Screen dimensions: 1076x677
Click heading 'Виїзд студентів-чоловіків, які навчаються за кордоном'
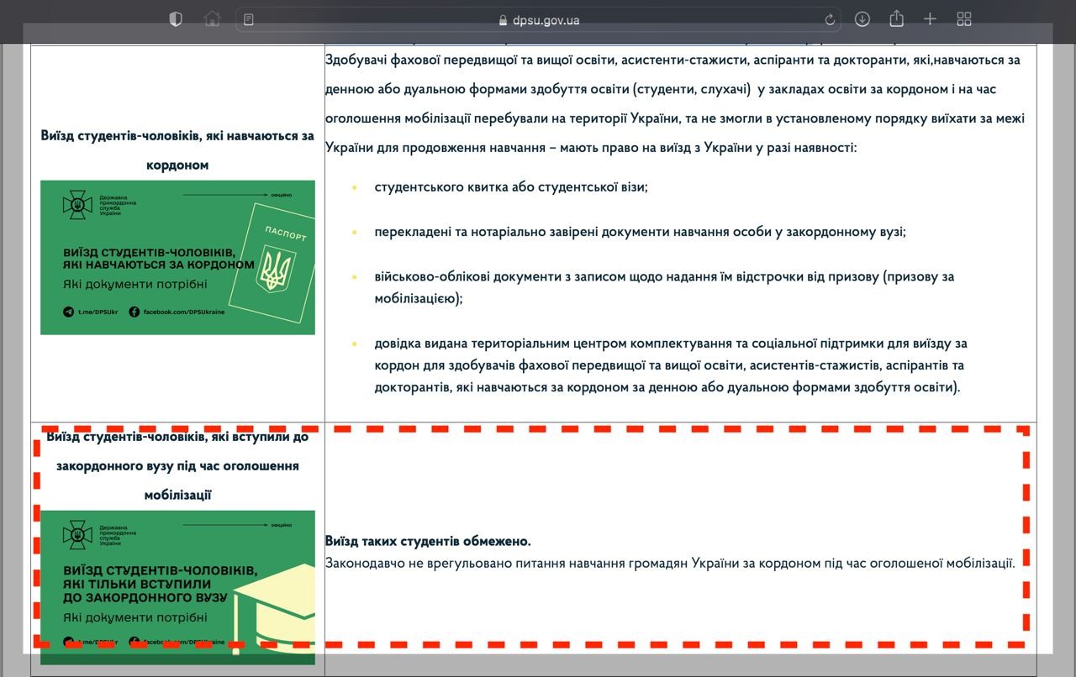[177, 150]
